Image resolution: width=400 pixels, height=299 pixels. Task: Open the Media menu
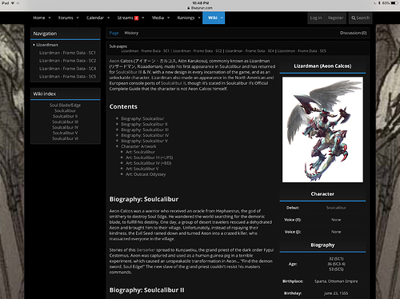pos(158,18)
